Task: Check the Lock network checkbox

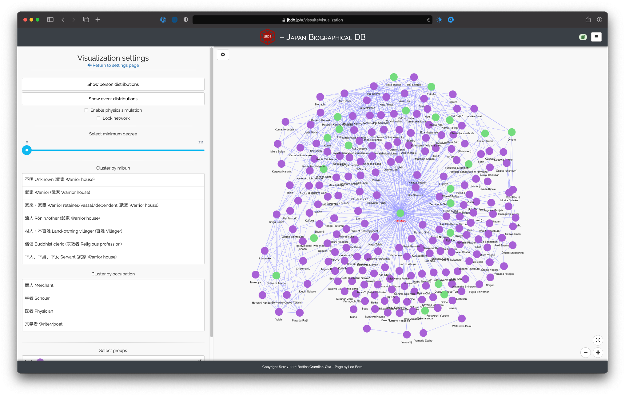Action: coord(98,118)
